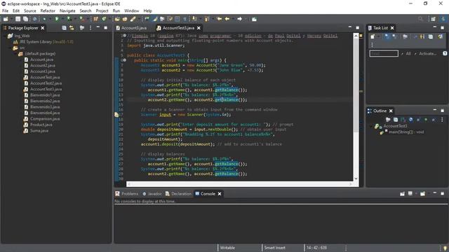Switch to the Account3.java editor tab
Viewport: 449px width, 252px height.
click(131, 28)
